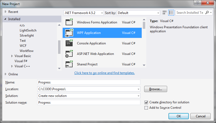The width and height of the screenshot is (216, 123).
Task: Click the category tree scrollbar thumb
Action: click(x=59, y=47)
